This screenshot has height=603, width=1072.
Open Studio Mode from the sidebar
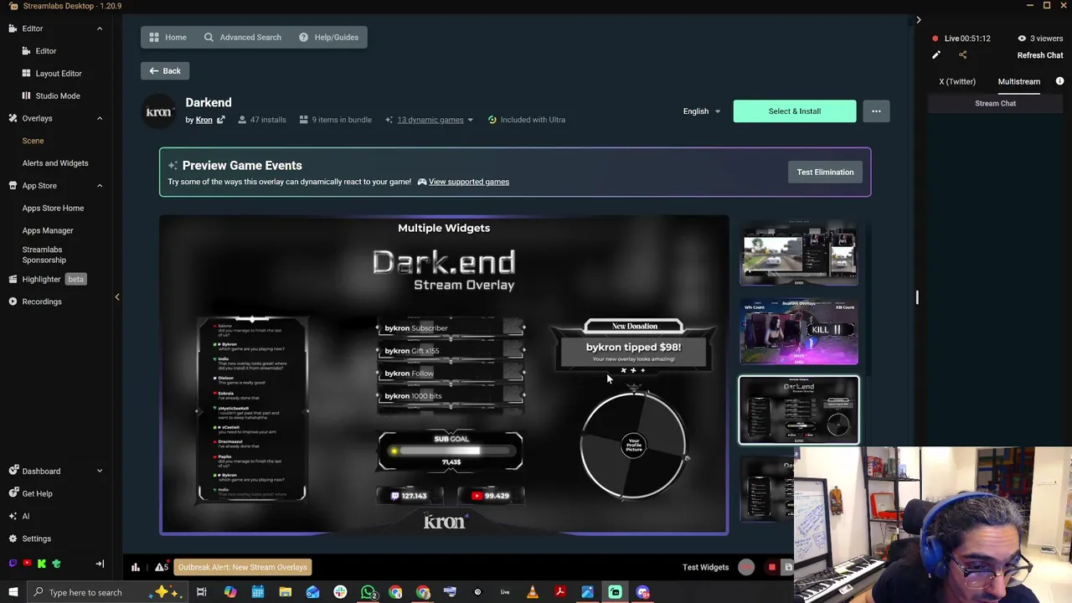pyautogui.click(x=58, y=95)
